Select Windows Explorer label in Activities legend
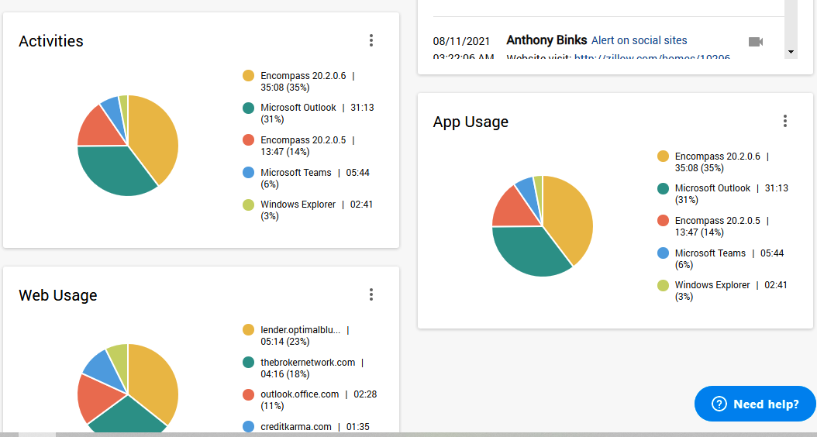 tap(298, 205)
